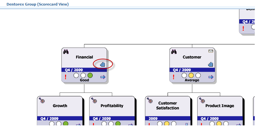Click the red exclamation mark on Financial card
255x127 pixels.
coord(66,77)
